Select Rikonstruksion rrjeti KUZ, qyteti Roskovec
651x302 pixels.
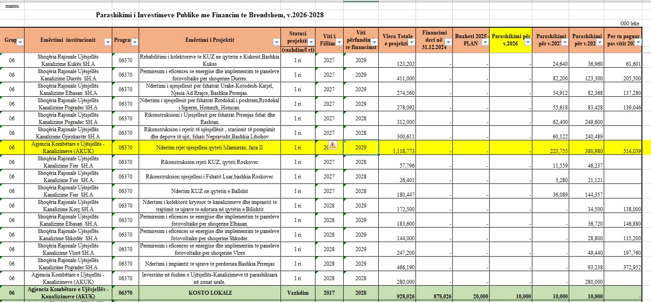[x=210, y=162]
